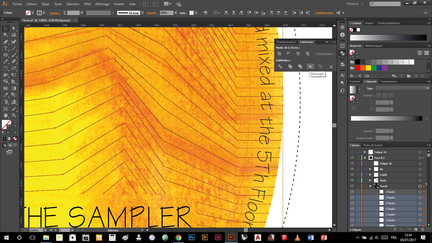
Task: Select the Zoom magnifier tool
Action: (14, 115)
